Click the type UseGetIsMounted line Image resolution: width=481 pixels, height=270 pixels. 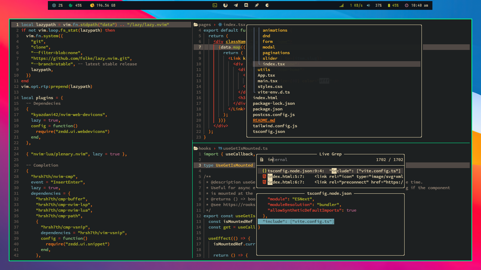point(228,165)
